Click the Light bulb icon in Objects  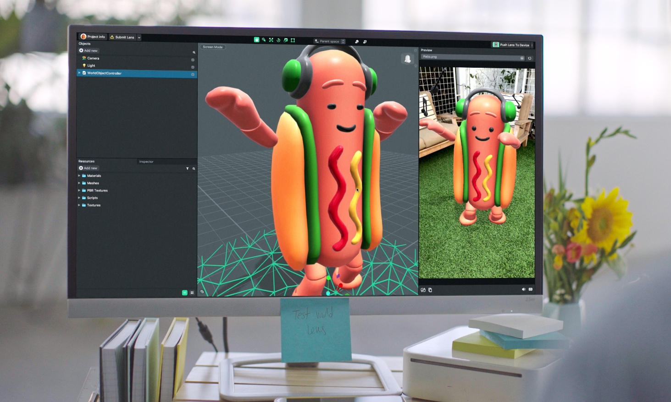pyautogui.click(x=84, y=65)
